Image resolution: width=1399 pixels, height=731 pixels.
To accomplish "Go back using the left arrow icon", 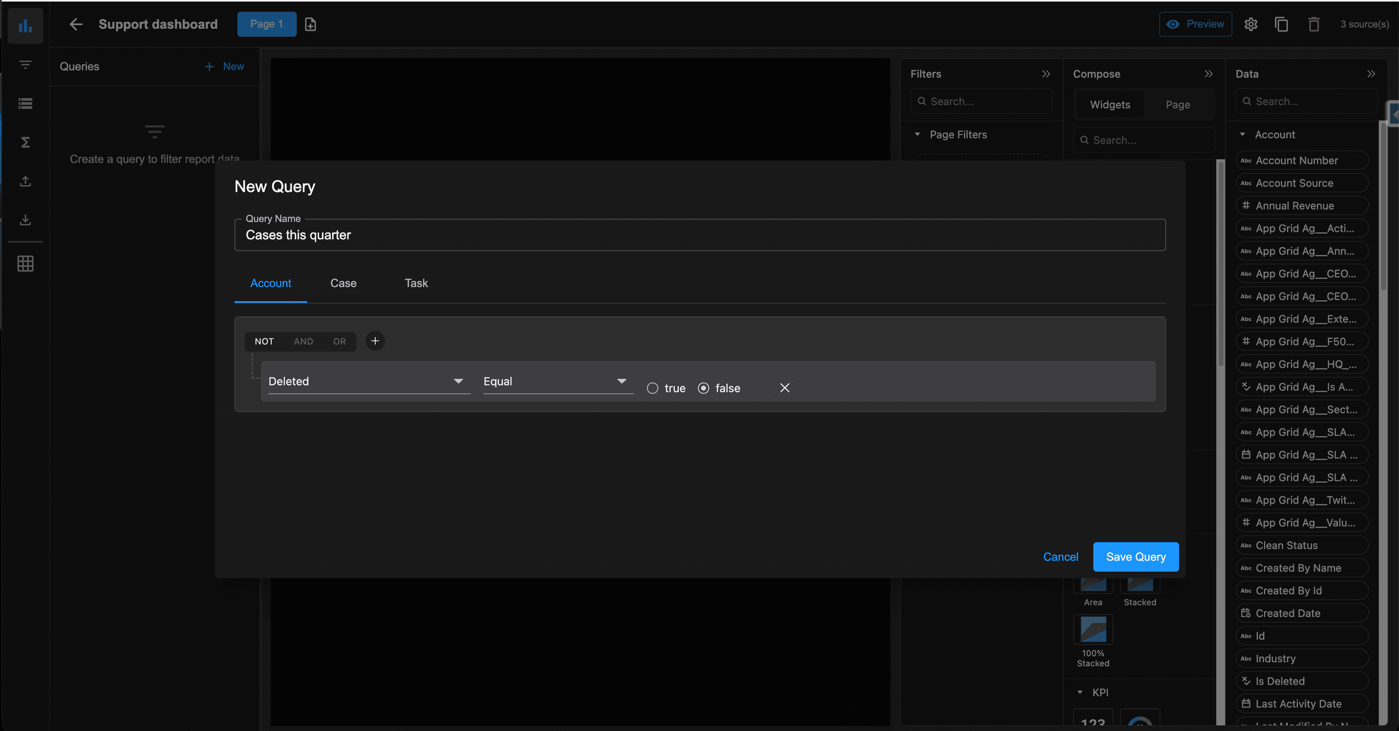I will point(76,24).
